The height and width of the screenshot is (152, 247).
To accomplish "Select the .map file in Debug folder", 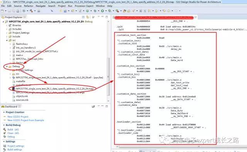I will pyautogui.click(x=54, y=89).
